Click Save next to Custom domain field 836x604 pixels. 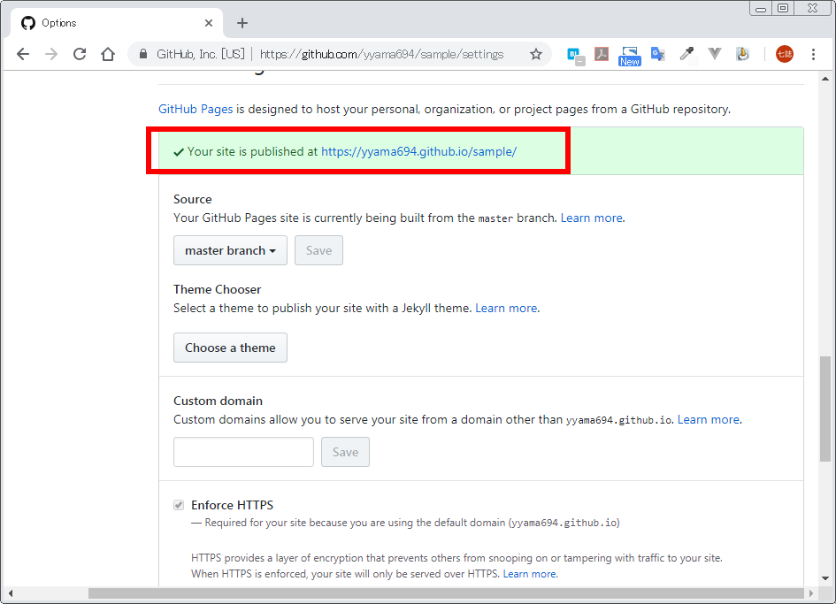click(x=346, y=452)
